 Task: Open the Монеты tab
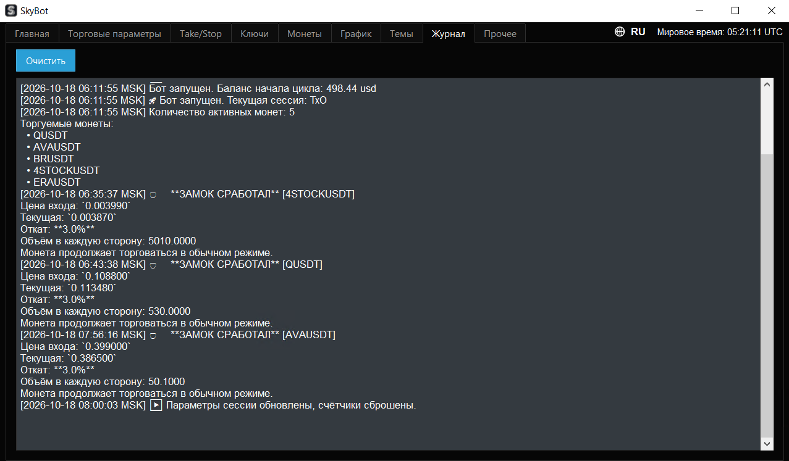tap(305, 34)
